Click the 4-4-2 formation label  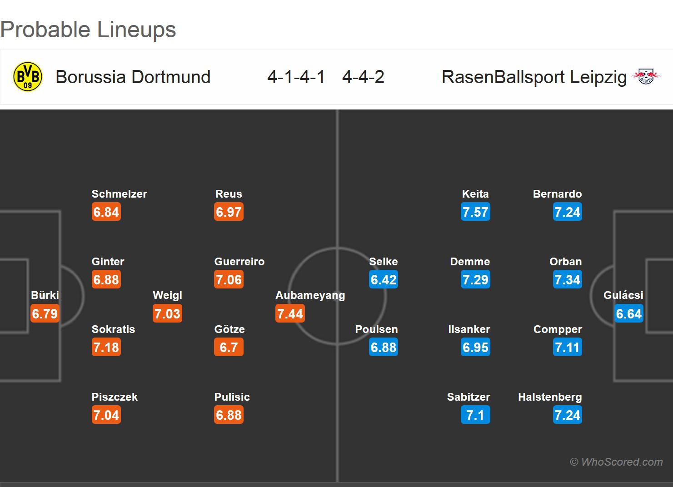(x=363, y=77)
